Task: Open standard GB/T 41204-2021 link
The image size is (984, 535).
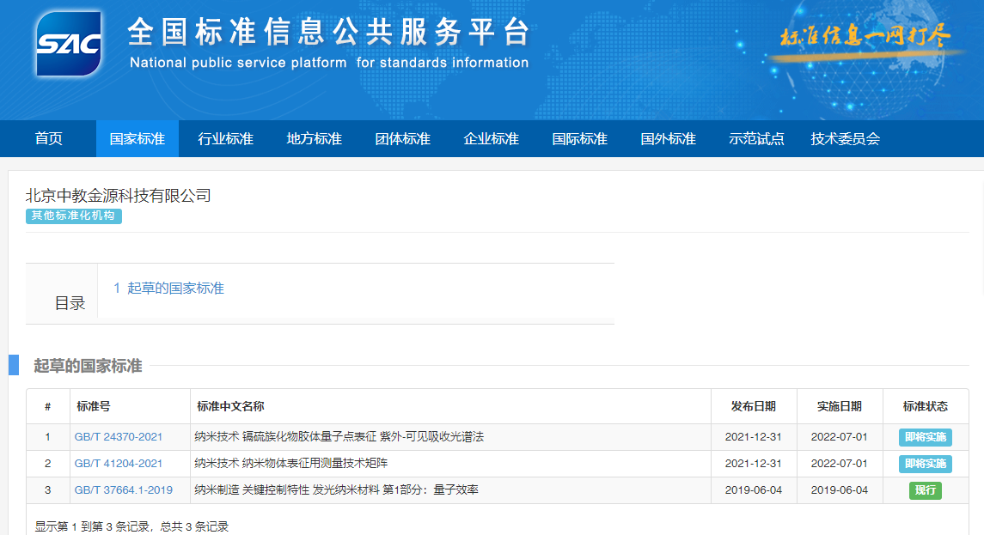Action: coord(118,464)
